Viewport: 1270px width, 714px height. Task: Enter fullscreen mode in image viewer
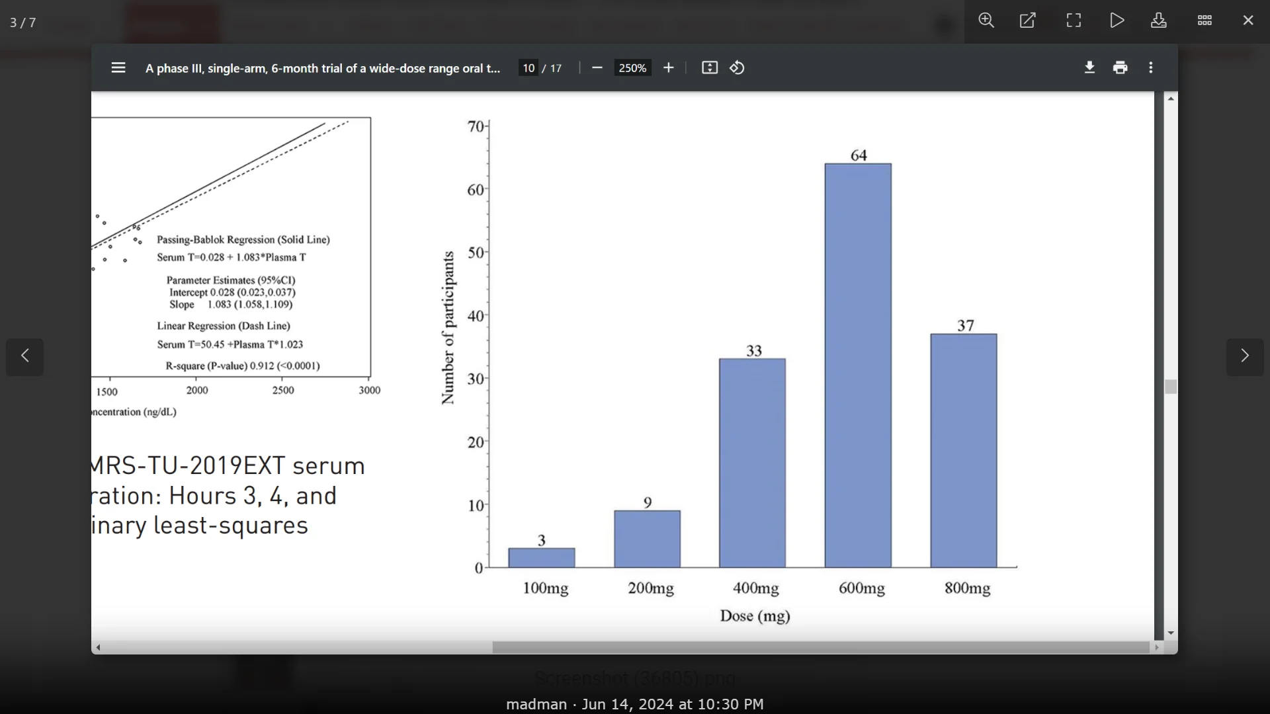point(1074,21)
